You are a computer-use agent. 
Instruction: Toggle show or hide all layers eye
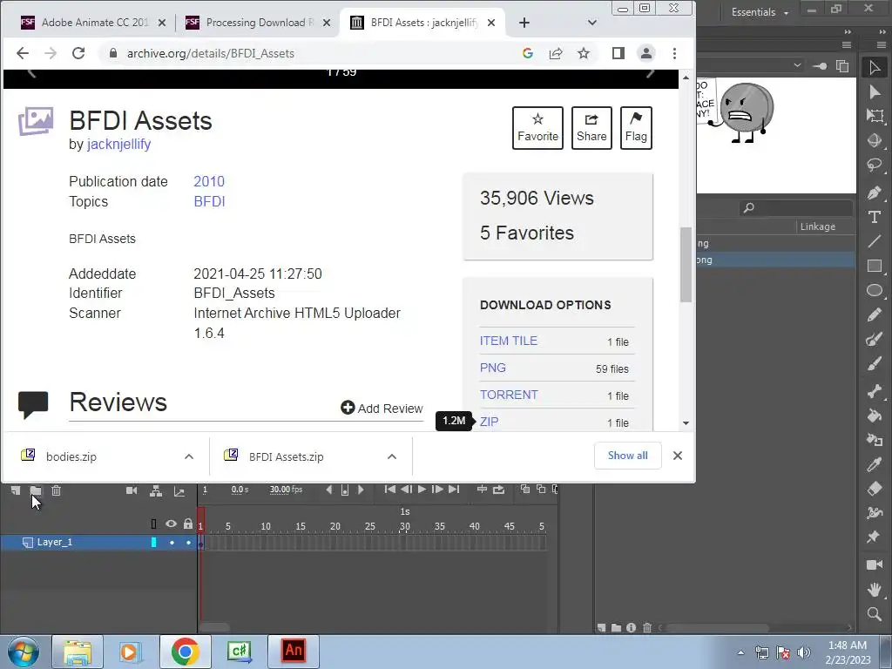(x=171, y=524)
